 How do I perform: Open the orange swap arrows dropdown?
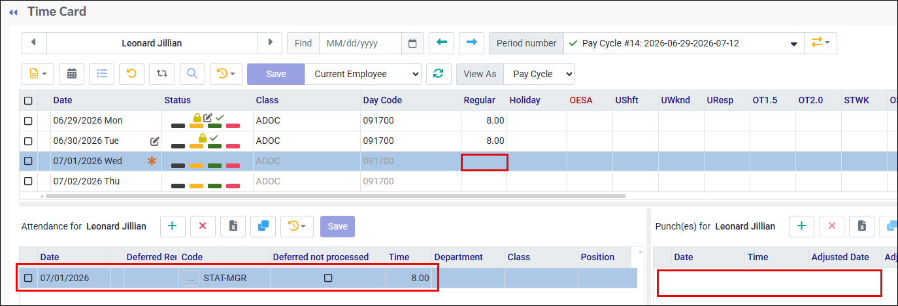pyautogui.click(x=820, y=43)
